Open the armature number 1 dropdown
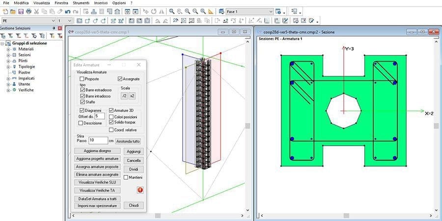The width and height of the screenshot is (442, 221). [x=70, y=21]
